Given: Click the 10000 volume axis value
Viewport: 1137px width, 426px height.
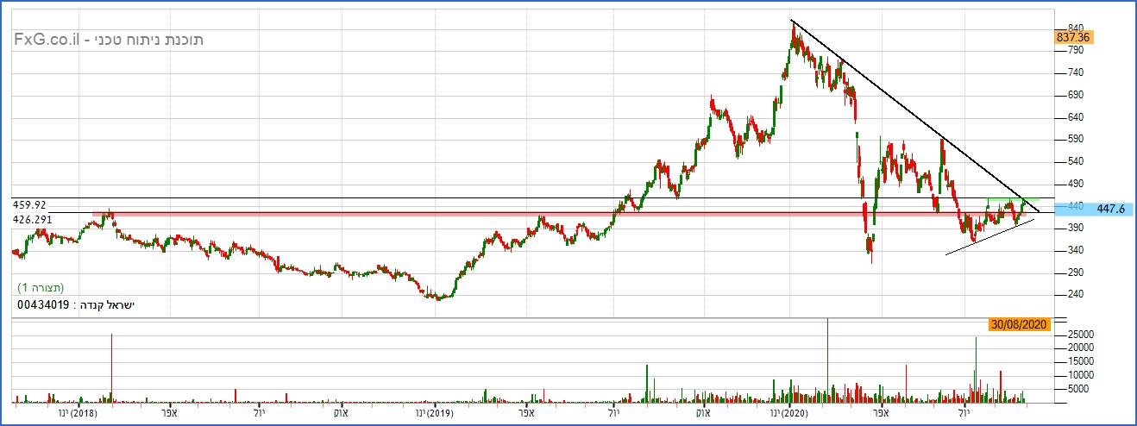Looking at the screenshot, I should click(1079, 375).
